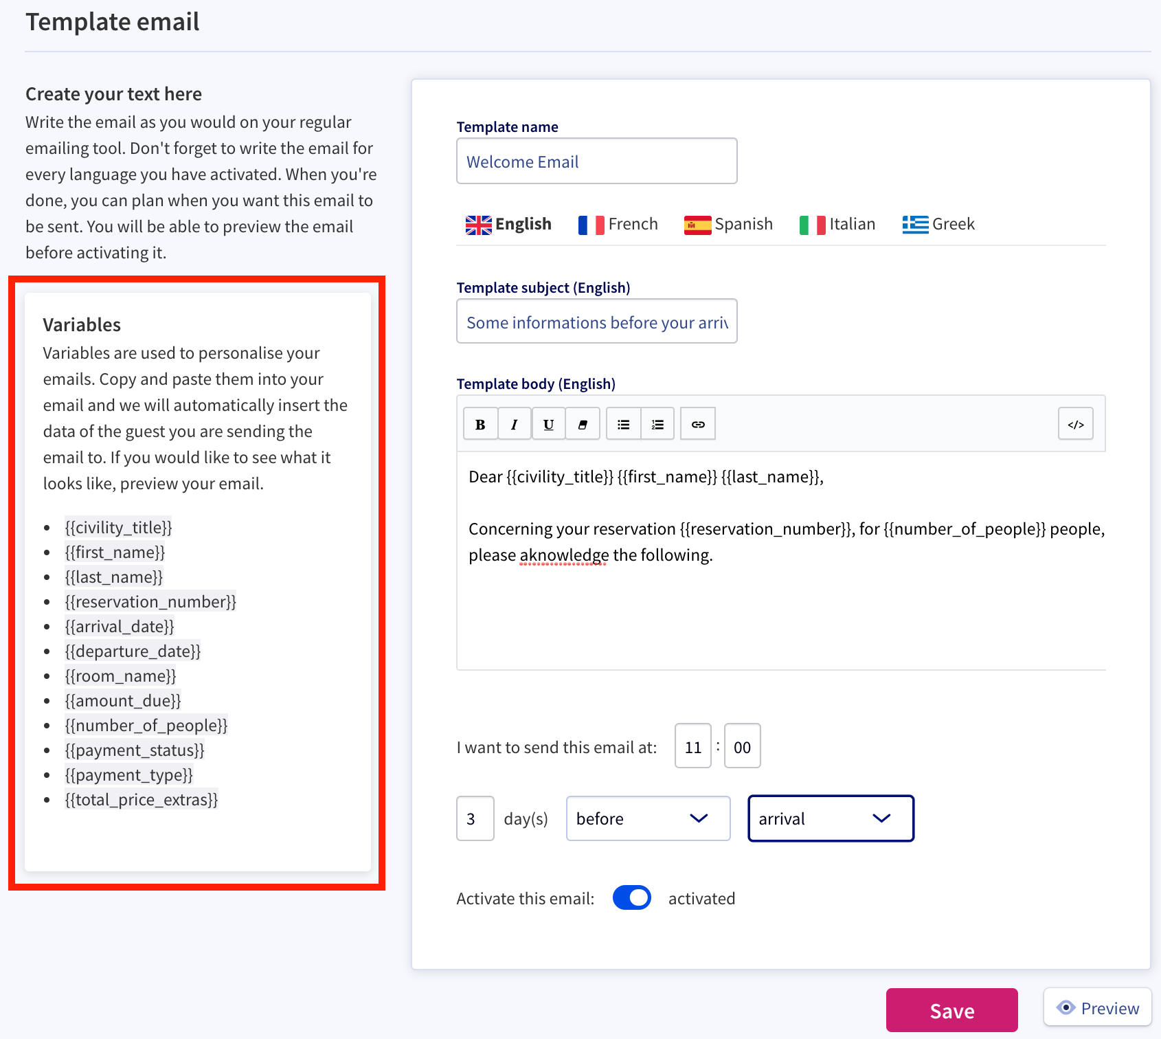1161x1039 pixels.
Task: Open the Greek language tab
Action: tap(938, 224)
